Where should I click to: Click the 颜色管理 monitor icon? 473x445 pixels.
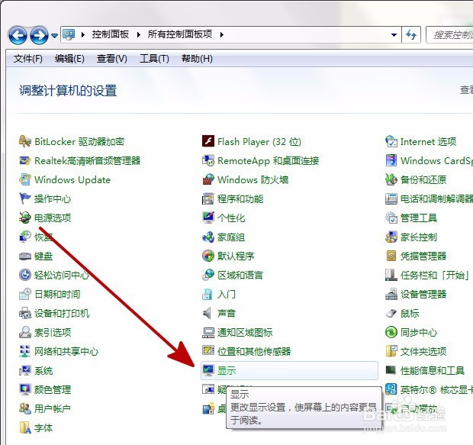pyautogui.click(x=24, y=389)
